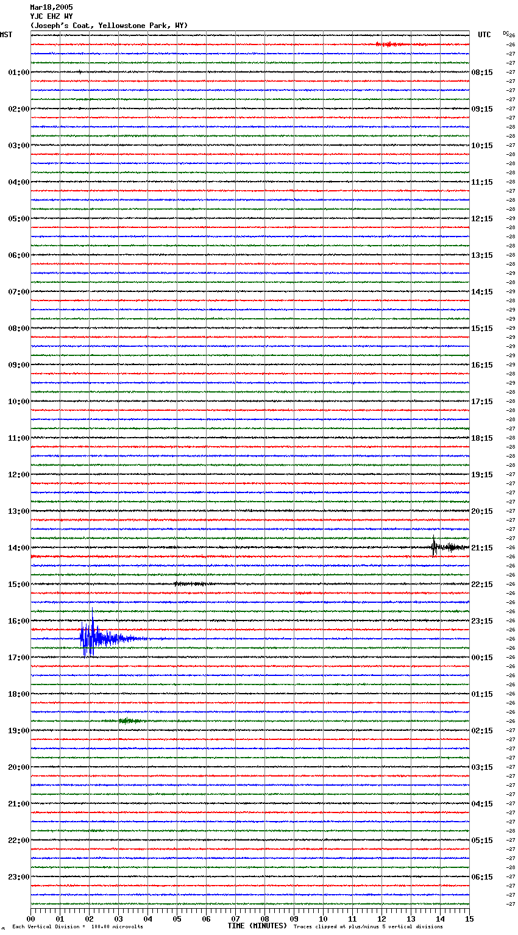Click minute 10 on the bottom axis
This screenshot has height=935, width=518.
[324, 919]
